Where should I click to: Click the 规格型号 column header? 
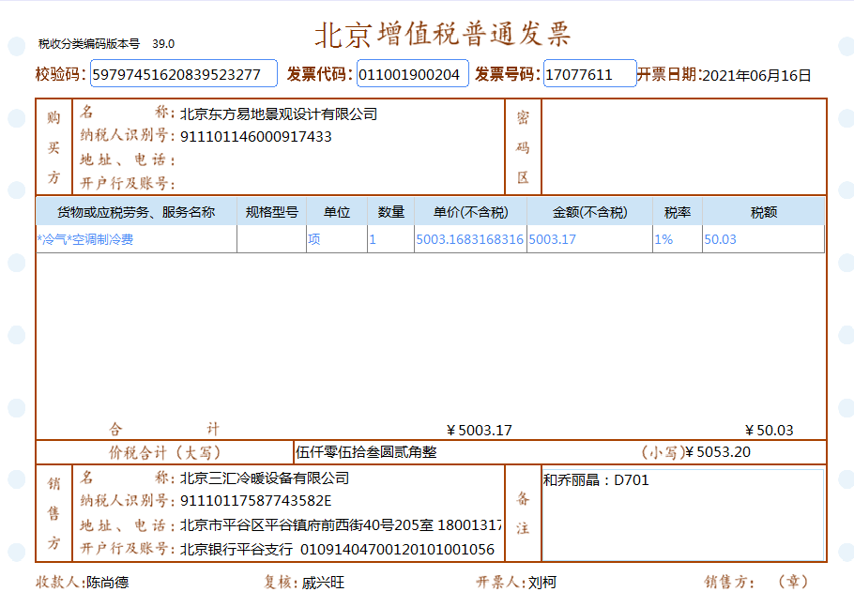[272, 212]
